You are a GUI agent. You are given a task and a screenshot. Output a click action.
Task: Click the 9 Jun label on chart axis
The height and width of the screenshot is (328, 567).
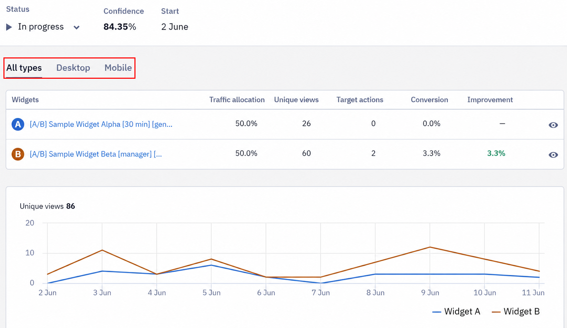[x=430, y=293]
